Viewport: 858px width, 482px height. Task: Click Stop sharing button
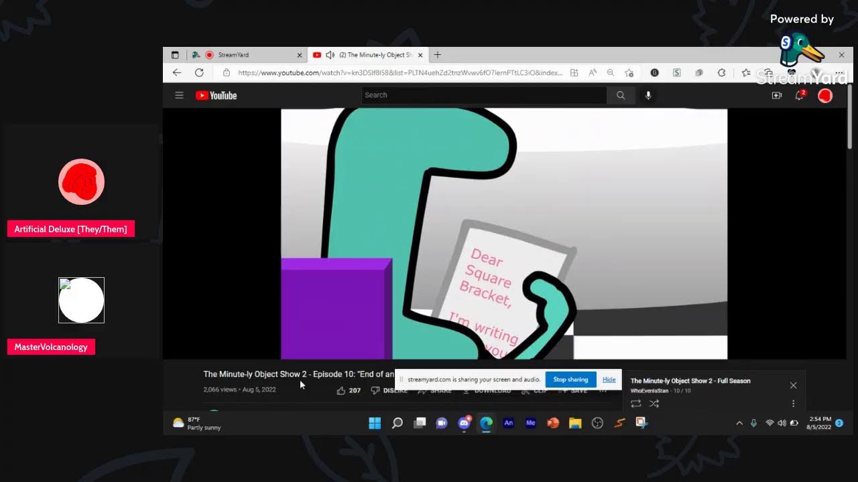pos(570,380)
